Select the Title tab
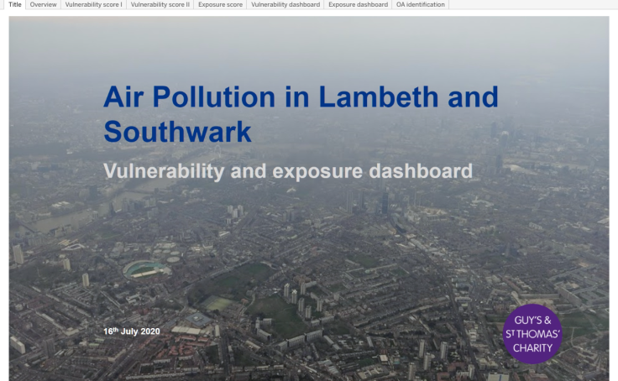Viewport: 618px width, 381px height. click(x=15, y=5)
